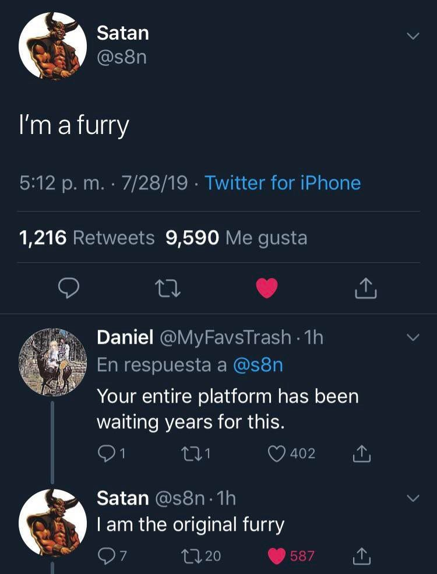Open options chevron on main tweet
This screenshot has height=574, width=437.
(413, 36)
